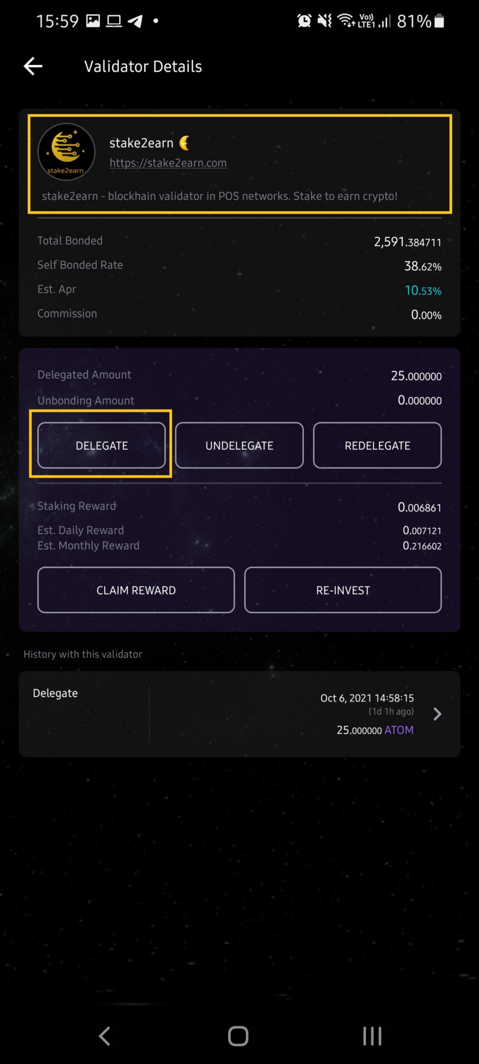
Task: Tap the stake2earn validator logo
Action: click(66, 152)
